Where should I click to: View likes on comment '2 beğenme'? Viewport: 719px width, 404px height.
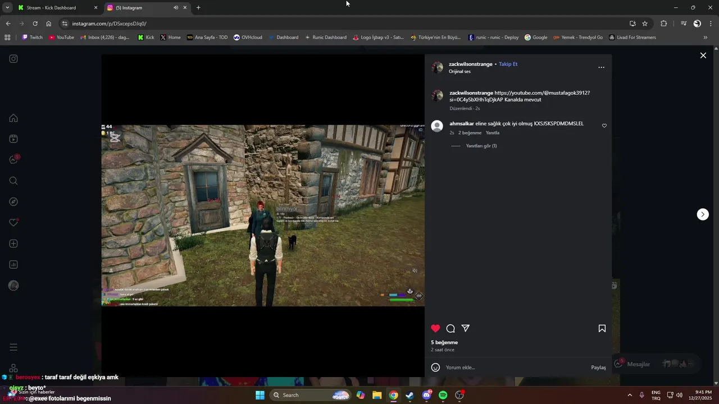470,133
